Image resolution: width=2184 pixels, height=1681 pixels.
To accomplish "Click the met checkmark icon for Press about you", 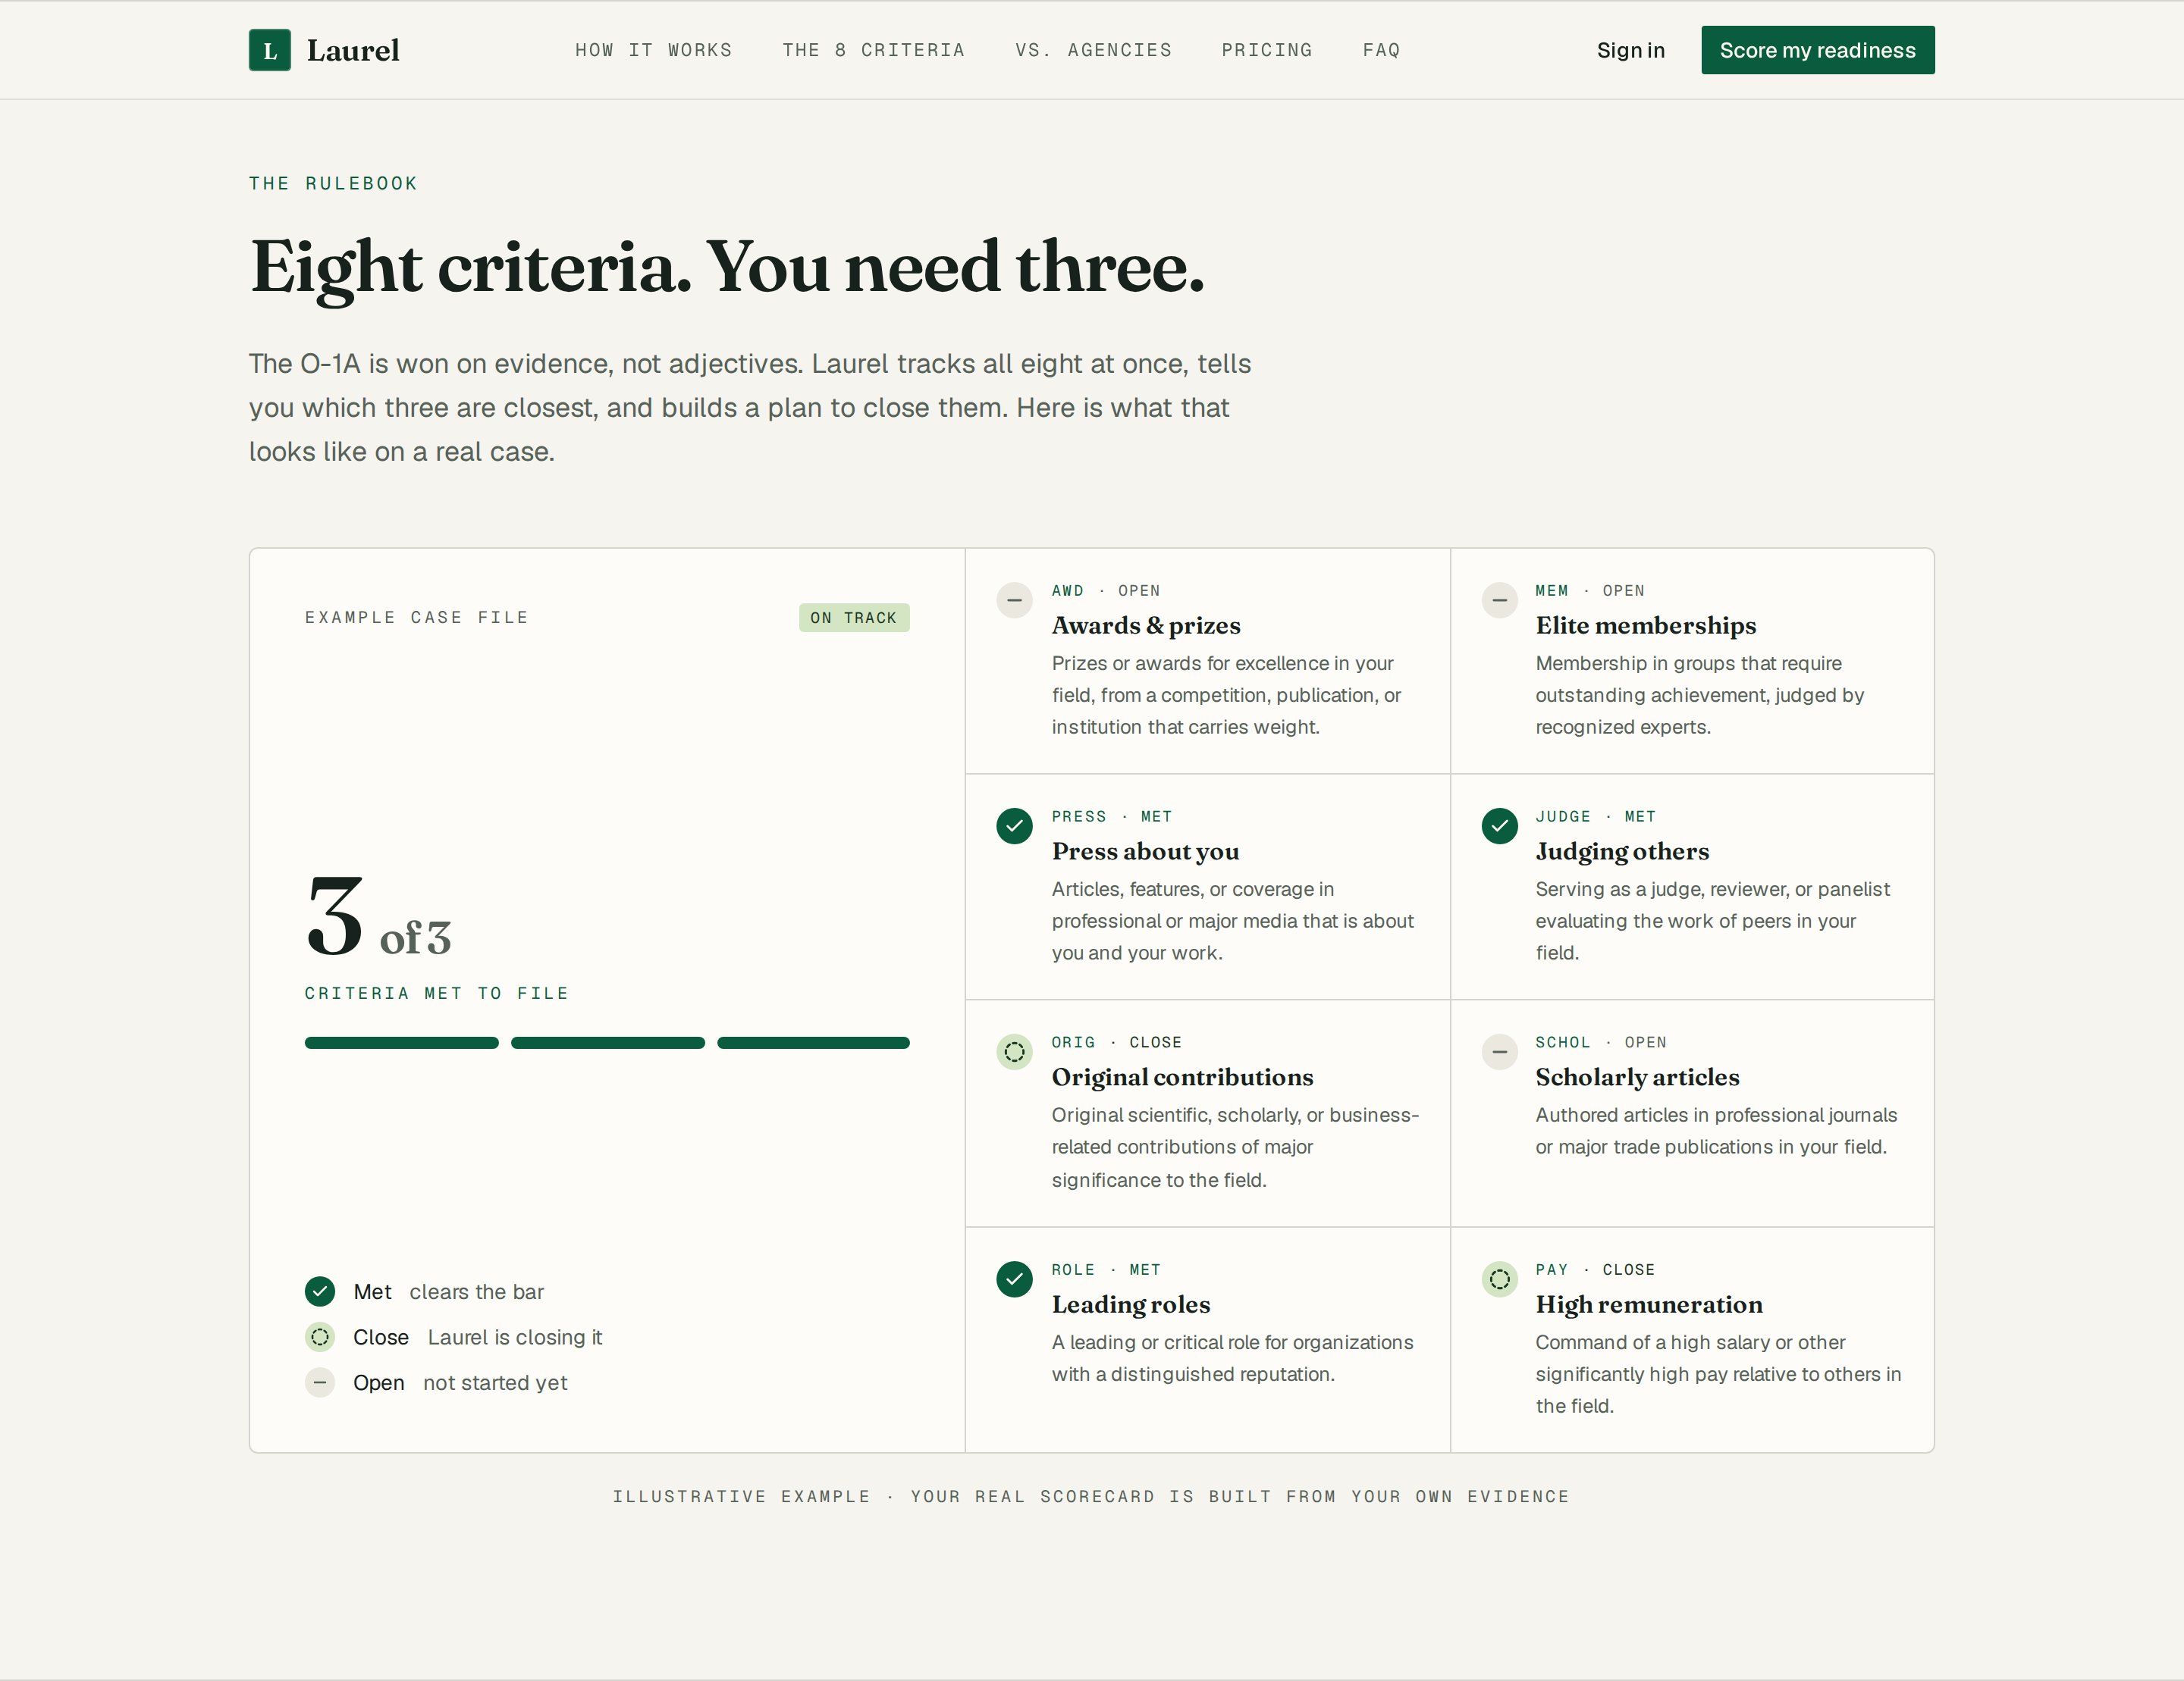I will [1014, 825].
